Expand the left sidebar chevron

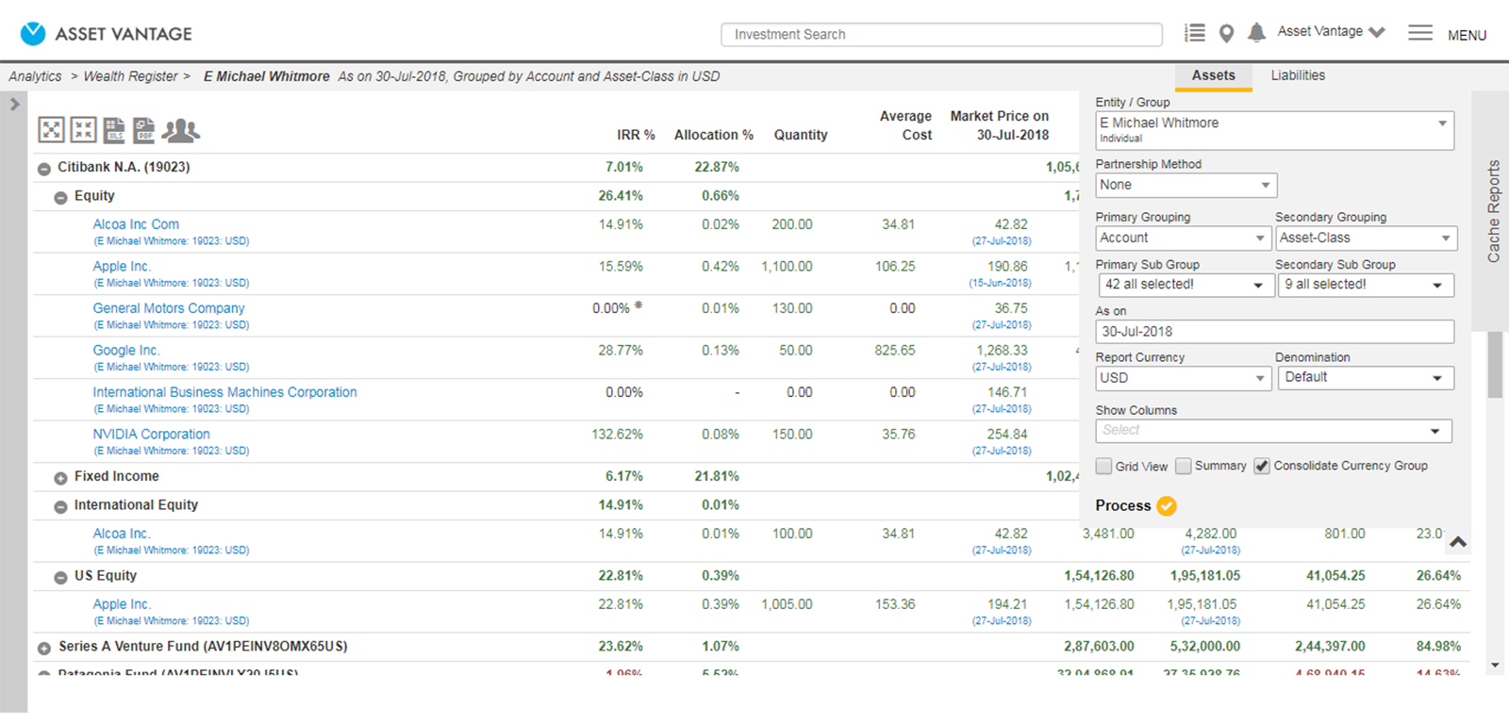point(14,105)
